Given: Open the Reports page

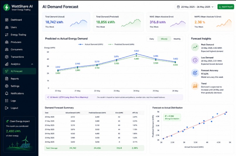Looking at the screenshot, I should pos(15,79).
